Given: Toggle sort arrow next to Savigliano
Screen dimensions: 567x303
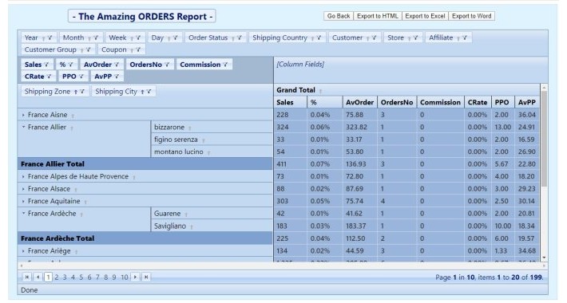Looking at the screenshot, I should [x=192, y=227].
